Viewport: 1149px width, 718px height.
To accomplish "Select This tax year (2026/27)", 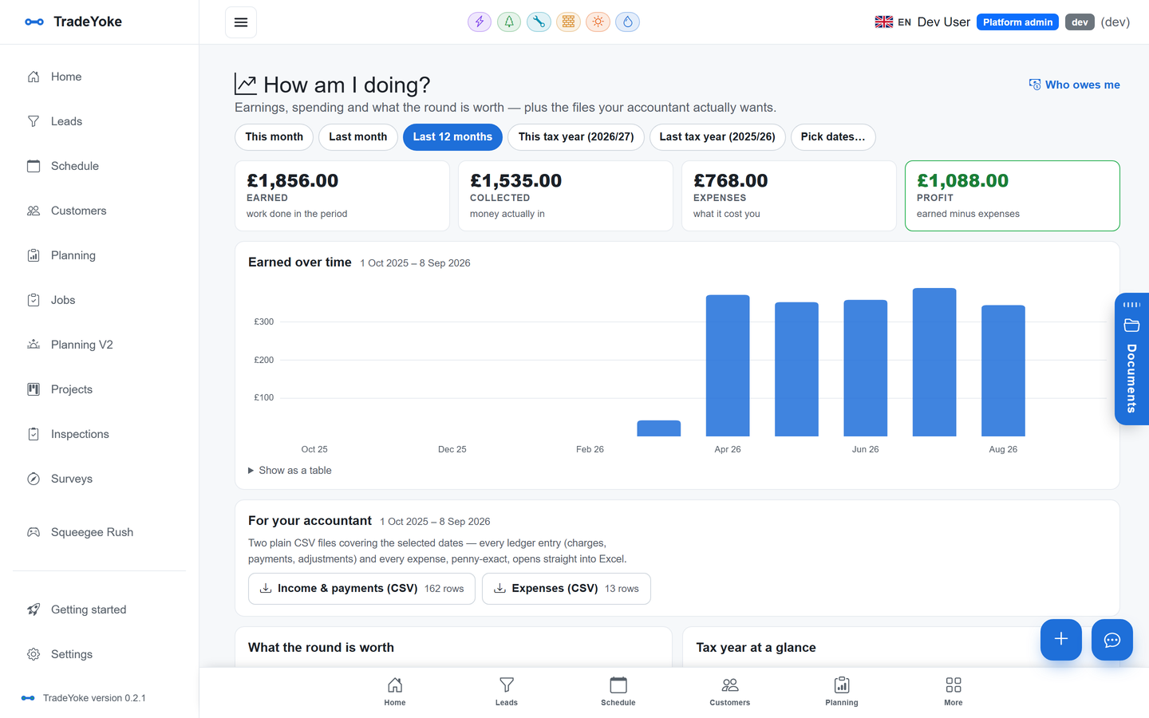I will click(576, 137).
